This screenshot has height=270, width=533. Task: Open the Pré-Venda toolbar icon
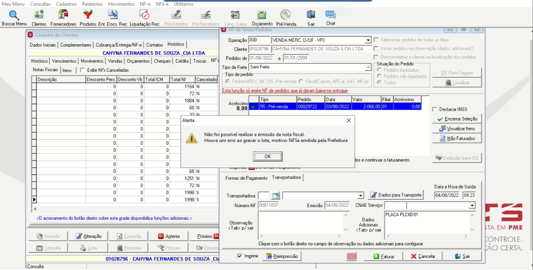pos(286,15)
